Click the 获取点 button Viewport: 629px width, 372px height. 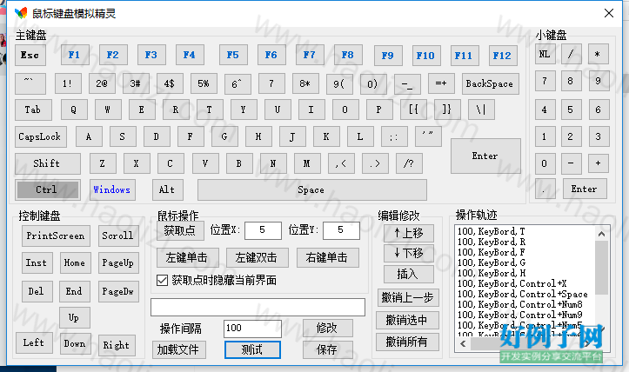point(180,230)
